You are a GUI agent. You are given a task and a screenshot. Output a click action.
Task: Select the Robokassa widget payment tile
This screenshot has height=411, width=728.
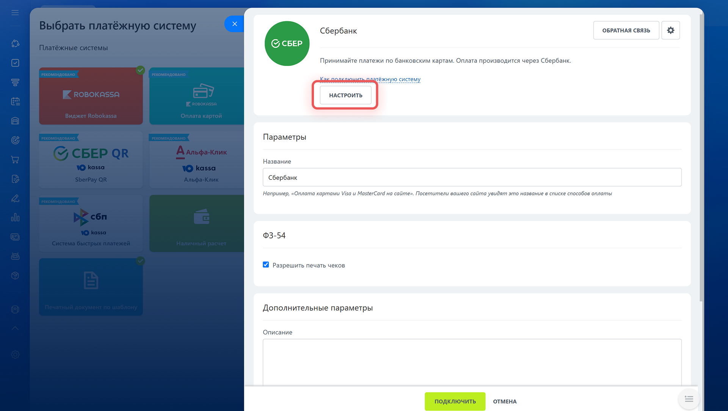(91, 96)
